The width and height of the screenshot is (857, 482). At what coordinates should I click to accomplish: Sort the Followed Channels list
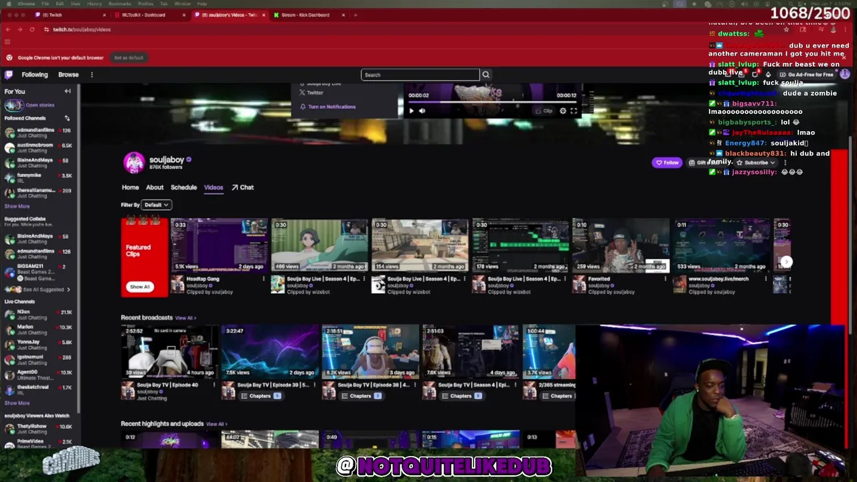pos(67,118)
